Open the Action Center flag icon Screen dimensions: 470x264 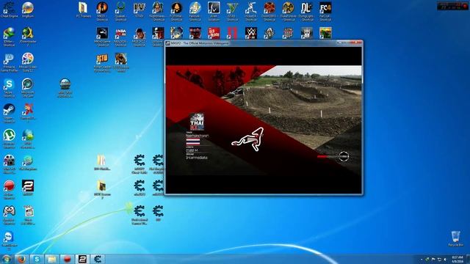tap(433, 260)
